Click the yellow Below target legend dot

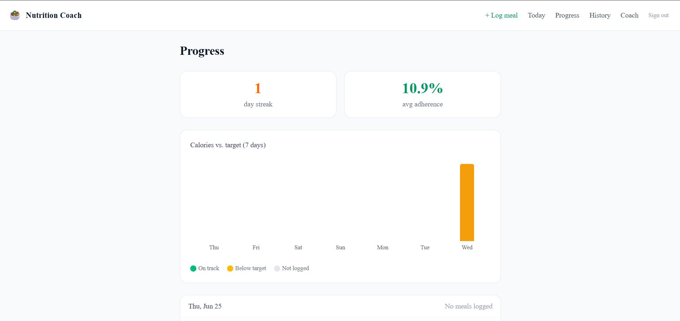[230, 268]
